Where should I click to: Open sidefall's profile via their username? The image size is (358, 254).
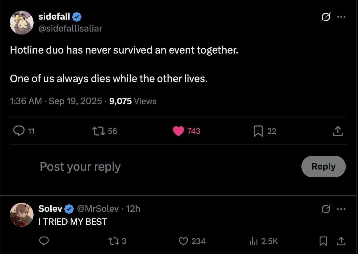point(54,17)
